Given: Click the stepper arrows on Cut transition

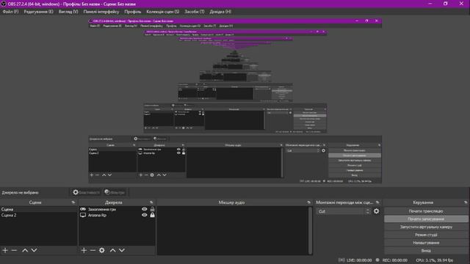Looking at the screenshot, I should (368, 211).
